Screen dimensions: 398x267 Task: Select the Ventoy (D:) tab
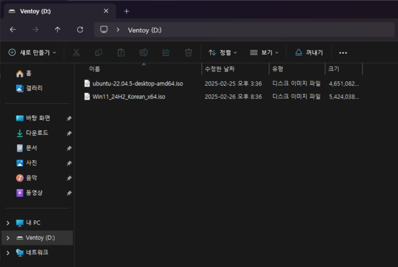[60, 11]
